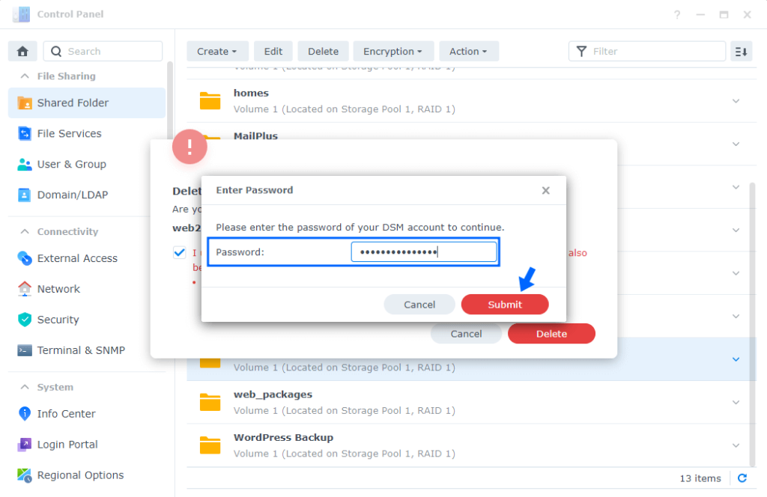The image size is (767, 497).
Task: Toggle the deletion confirmation checkbox
Action: 179,252
